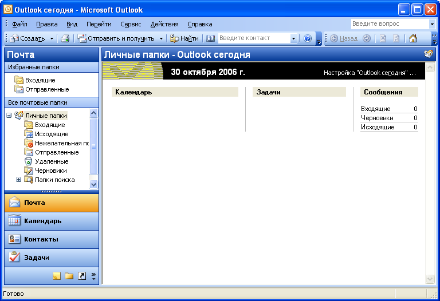Viewport: 440px width, 301px height.
Task: Click folder list scroll down arrow
Action: tap(93, 184)
